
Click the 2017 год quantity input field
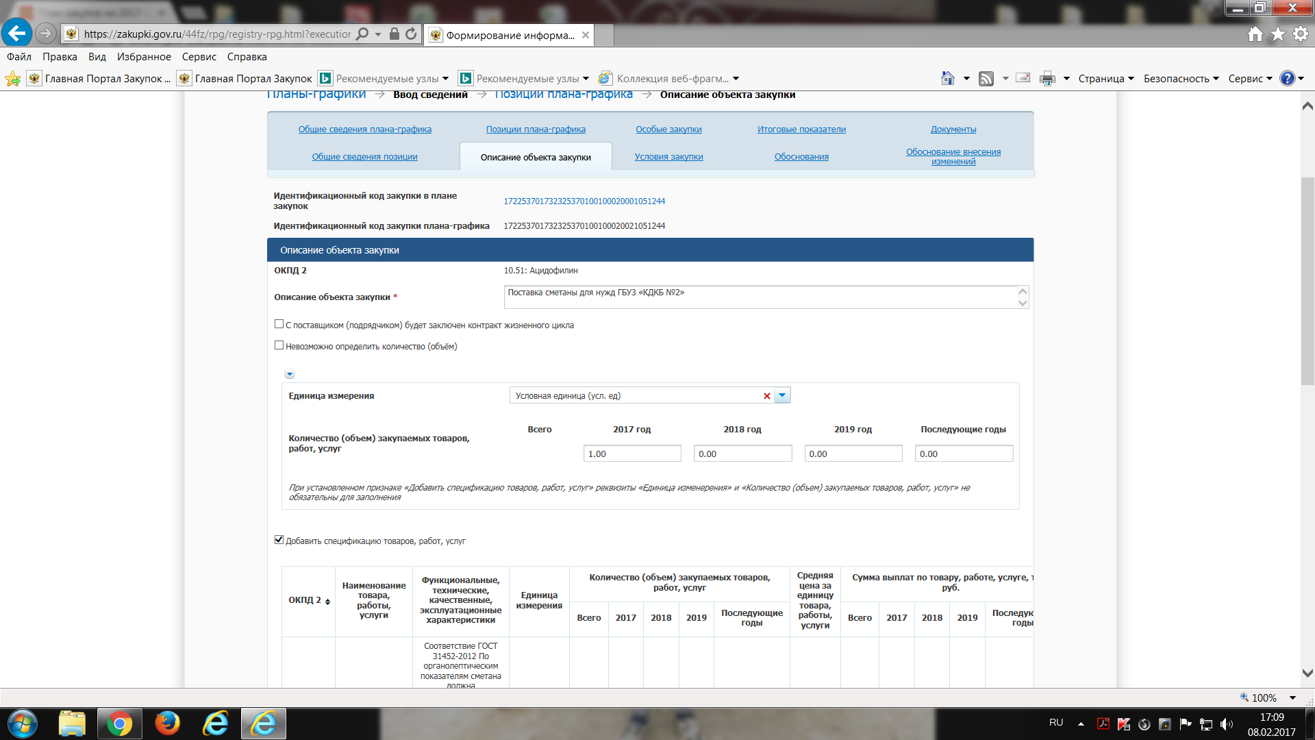pos(631,454)
